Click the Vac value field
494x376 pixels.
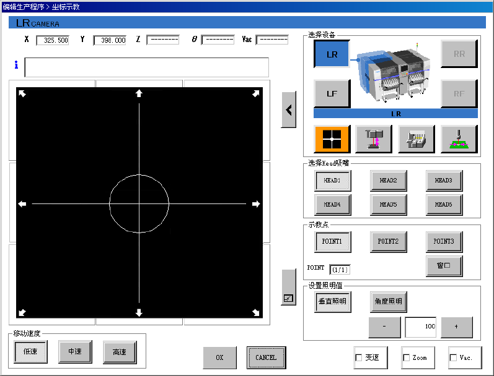tap(272, 40)
